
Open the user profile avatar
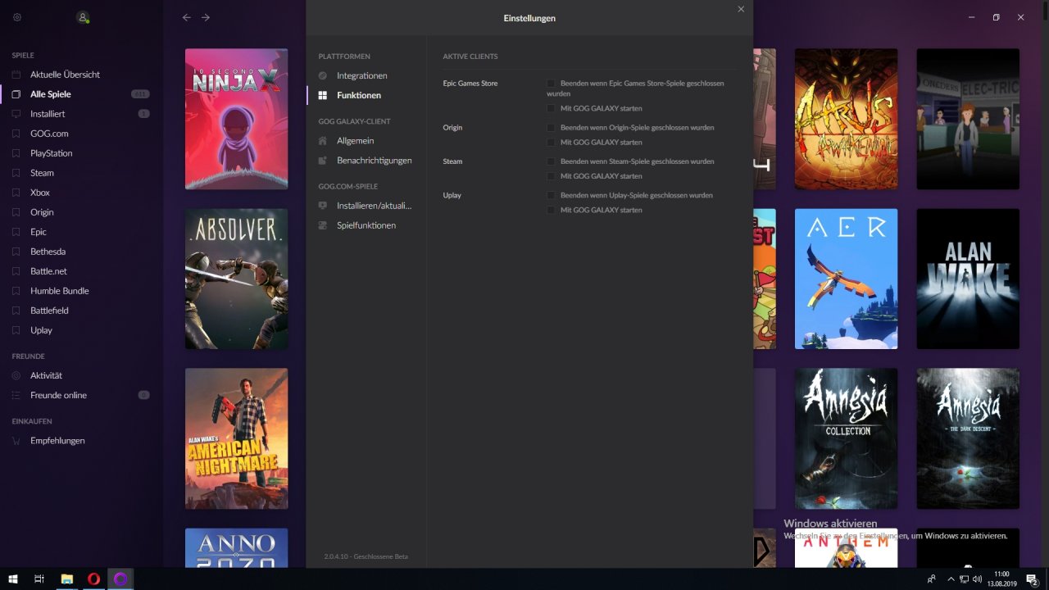click(82, 17)
